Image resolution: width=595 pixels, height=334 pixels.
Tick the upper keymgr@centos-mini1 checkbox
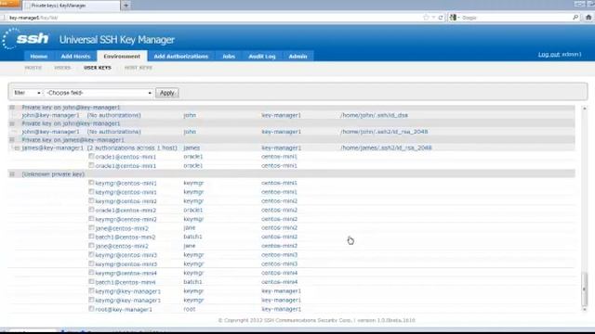[x=91, y=183]
